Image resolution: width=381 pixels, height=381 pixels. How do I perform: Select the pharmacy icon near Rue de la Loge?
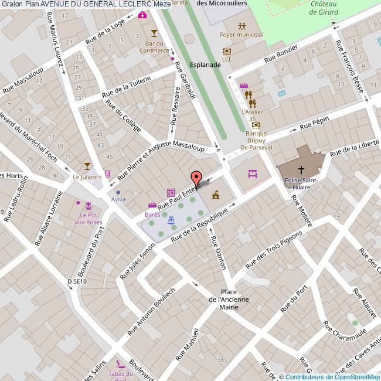pos(142,15)
